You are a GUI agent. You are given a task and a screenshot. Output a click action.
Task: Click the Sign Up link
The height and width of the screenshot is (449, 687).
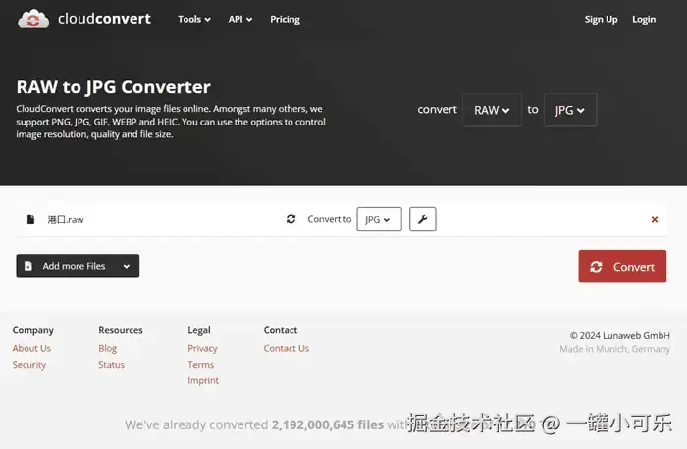(601, 20)
